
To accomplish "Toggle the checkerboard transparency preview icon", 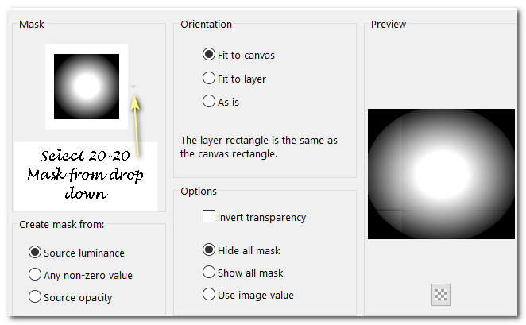I will pyautogui.click(x=441, y=294).
